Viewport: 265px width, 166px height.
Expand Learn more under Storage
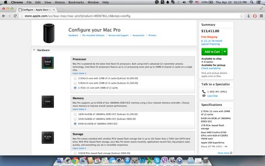79,148
